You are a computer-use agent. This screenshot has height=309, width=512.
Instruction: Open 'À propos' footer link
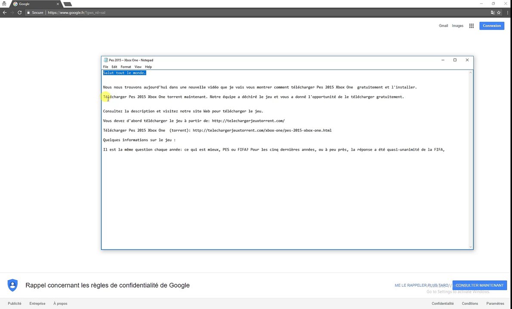[x=60, y=303]
